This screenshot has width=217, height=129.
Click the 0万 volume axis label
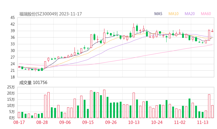point(12,118)
